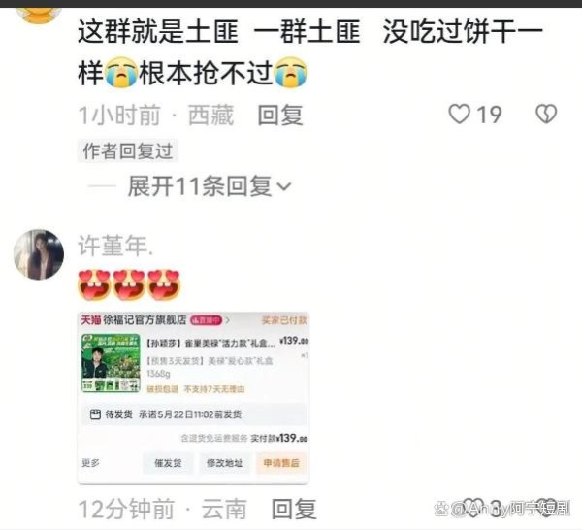Open the 许堇年. username profile

click(115, 246)
